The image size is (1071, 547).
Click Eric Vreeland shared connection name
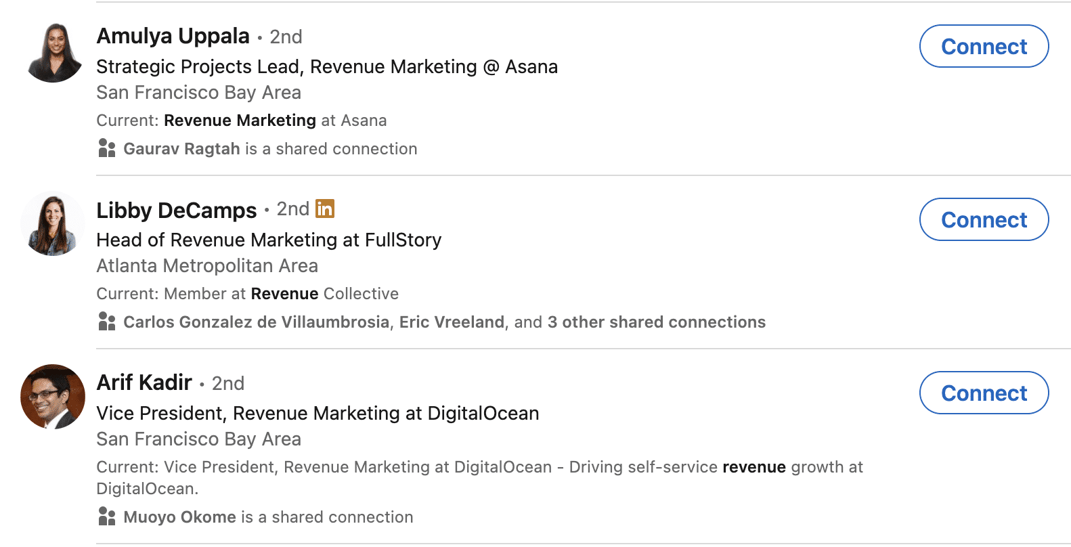(452, 322)
